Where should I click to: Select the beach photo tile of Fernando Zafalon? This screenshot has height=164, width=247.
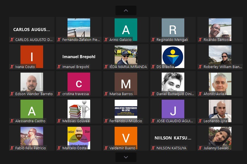point(79,28)
